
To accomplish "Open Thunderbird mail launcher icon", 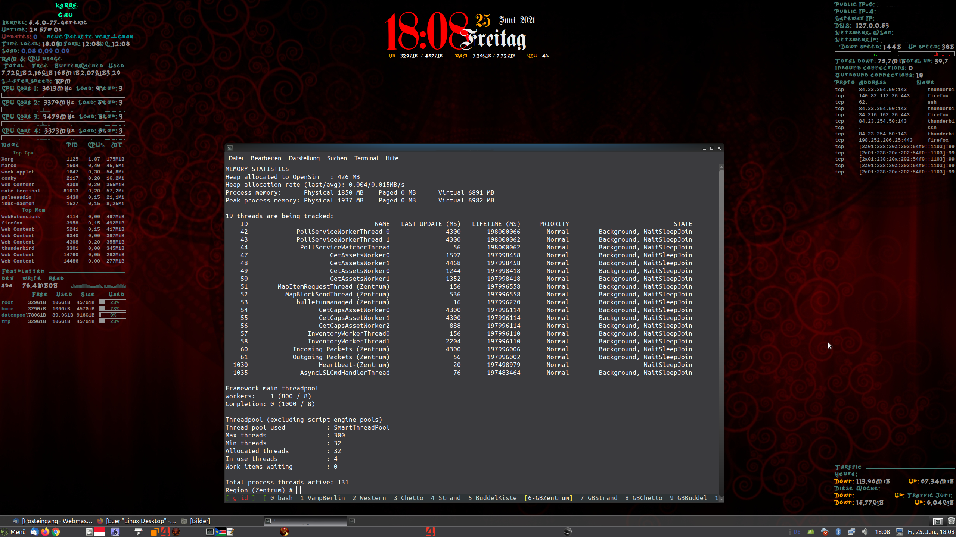I will click(x=35, y=532).
